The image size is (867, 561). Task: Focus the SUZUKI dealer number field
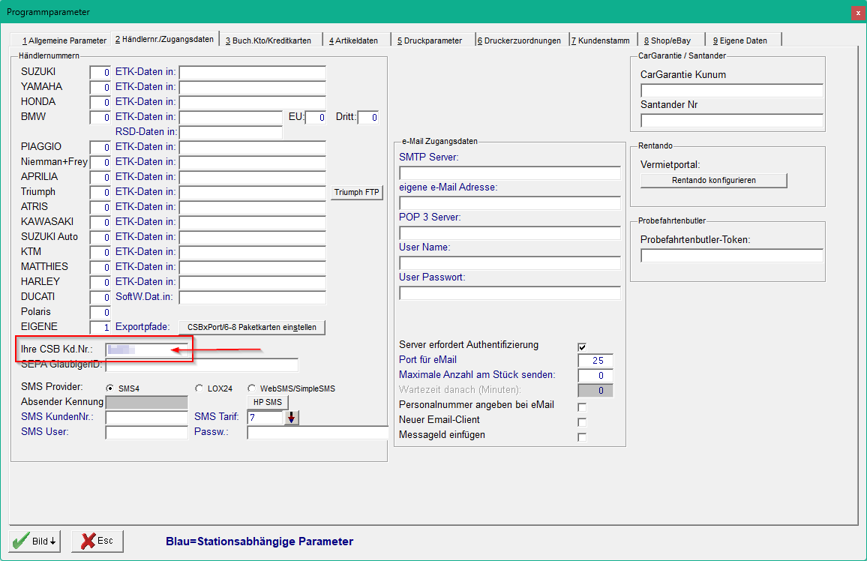tap(100, 73)
